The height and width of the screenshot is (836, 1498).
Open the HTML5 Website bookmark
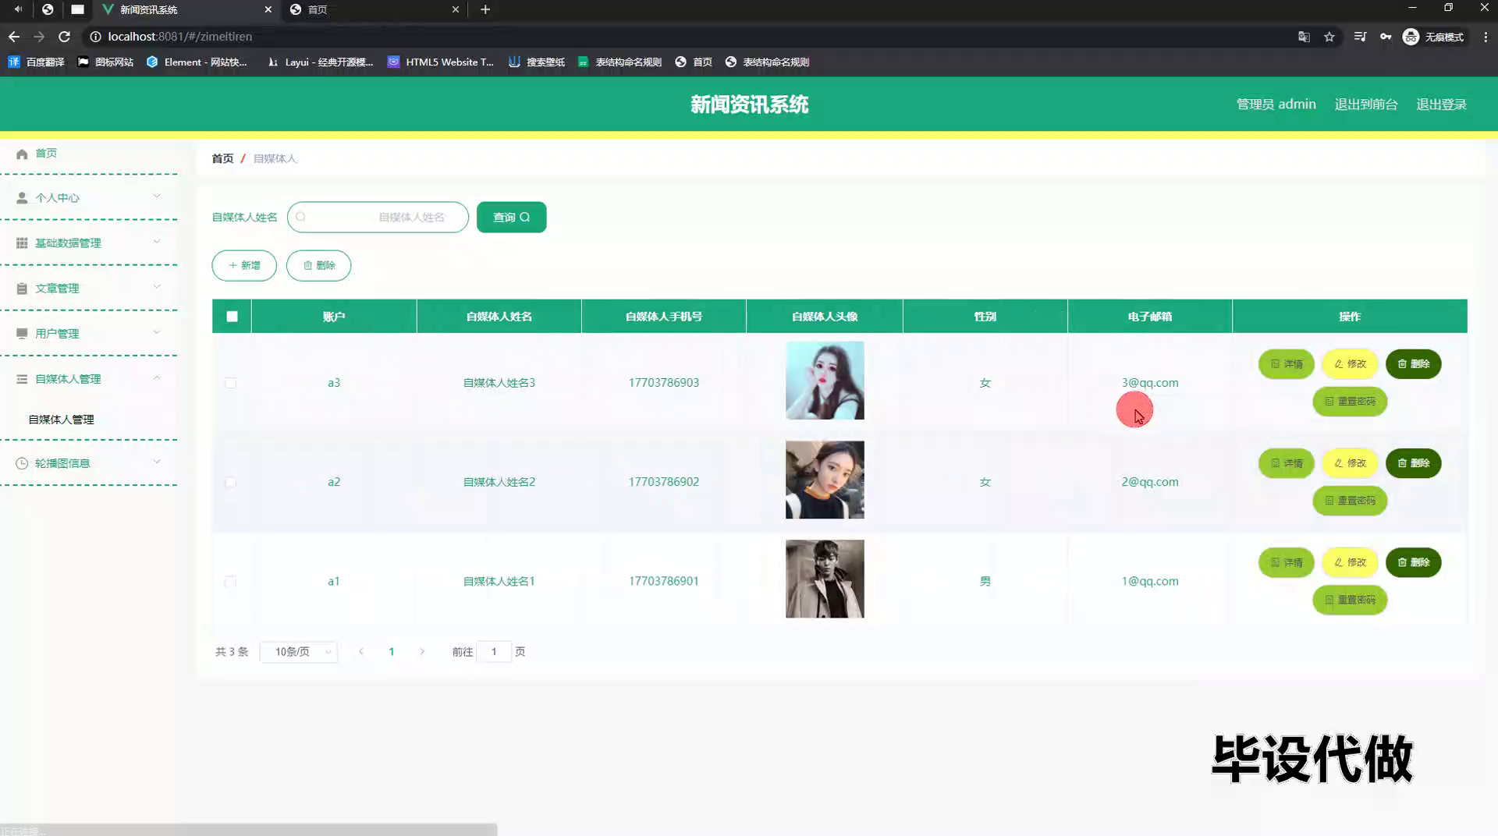pyautogui.click(x=441, y=62)
